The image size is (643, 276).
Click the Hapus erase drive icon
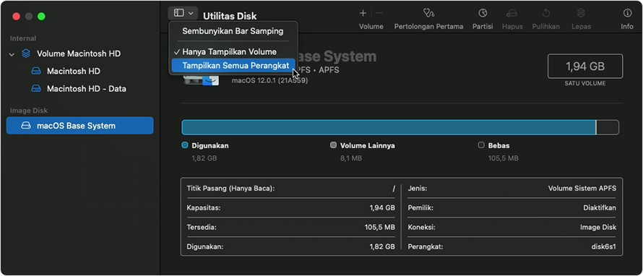(x=512, y=14)
